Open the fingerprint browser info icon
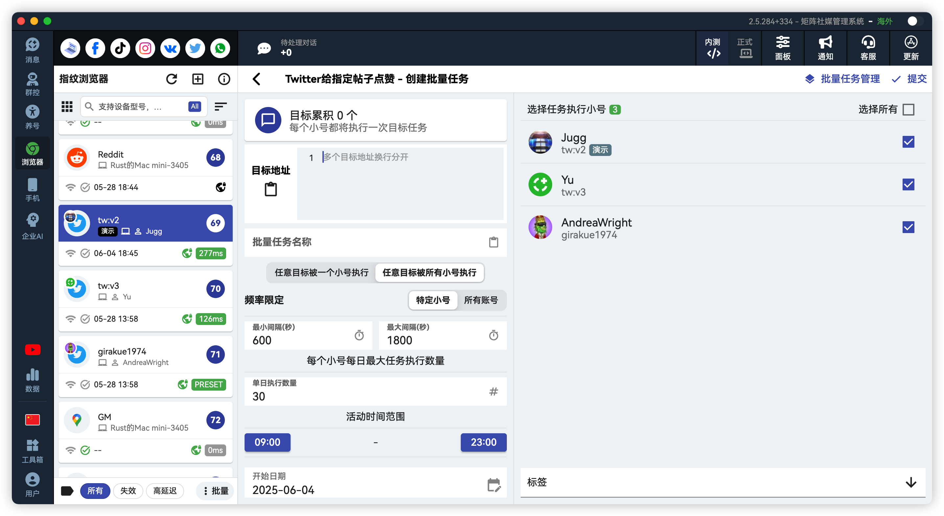The image size is (944, 516). (224, 79)
